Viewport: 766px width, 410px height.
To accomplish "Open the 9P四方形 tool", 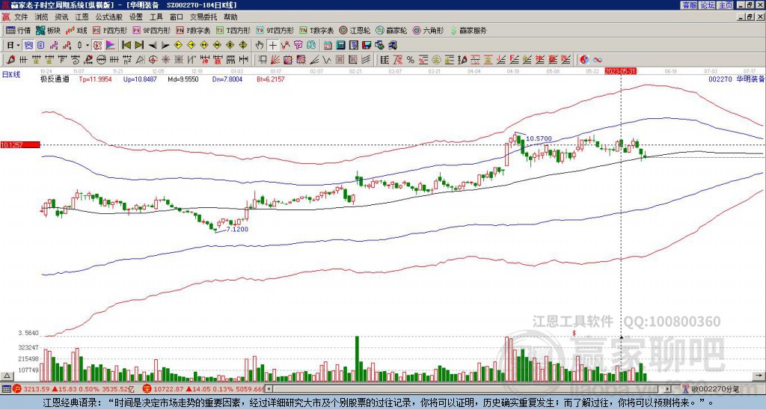I will click(151, 30).
